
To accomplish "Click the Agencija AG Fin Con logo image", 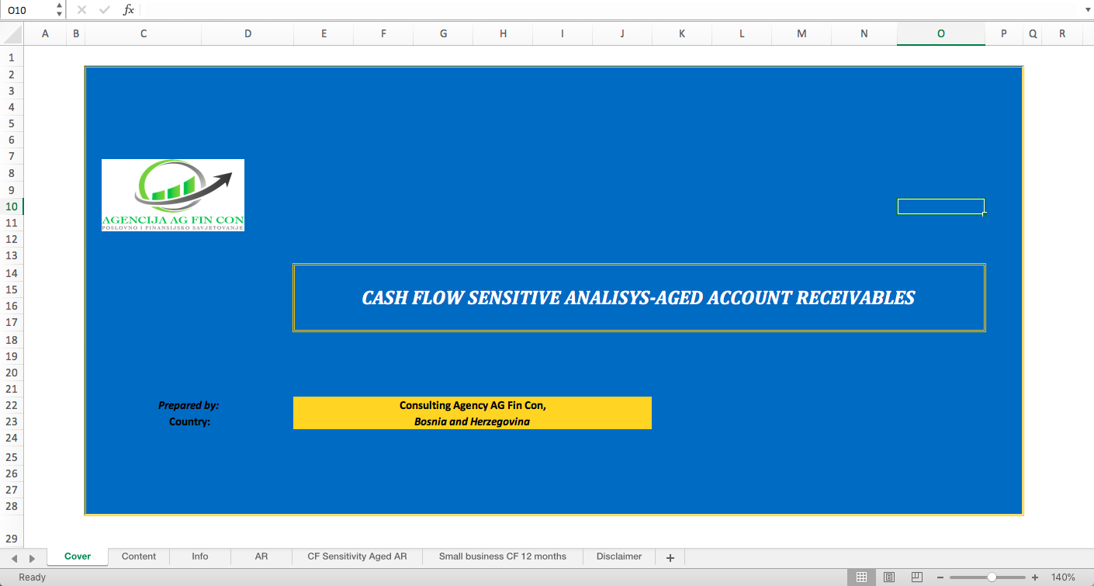I will point(173,195).
